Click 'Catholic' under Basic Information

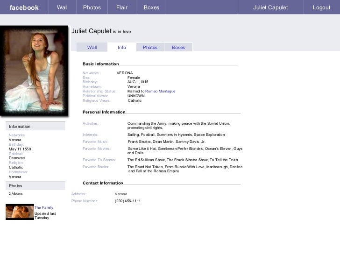tap(135, 100)
